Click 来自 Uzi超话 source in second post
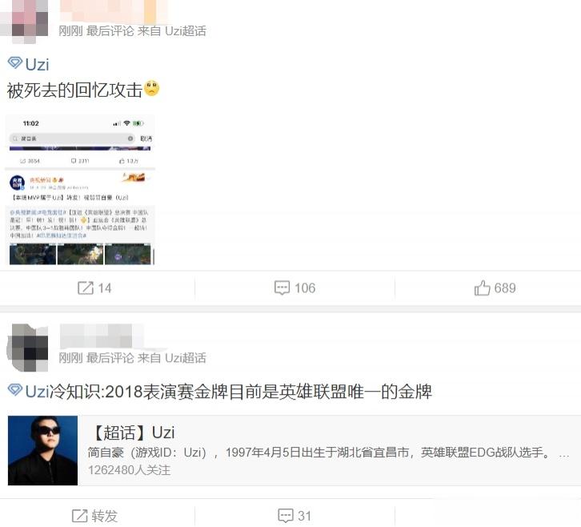 pyautogui.click(x=172, y=358)
